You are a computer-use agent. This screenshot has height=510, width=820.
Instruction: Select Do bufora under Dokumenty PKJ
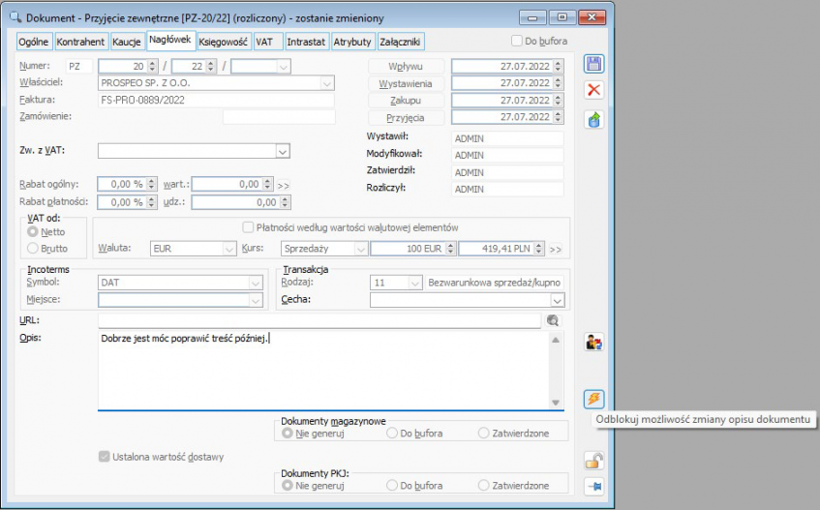(x=392, y=486)
